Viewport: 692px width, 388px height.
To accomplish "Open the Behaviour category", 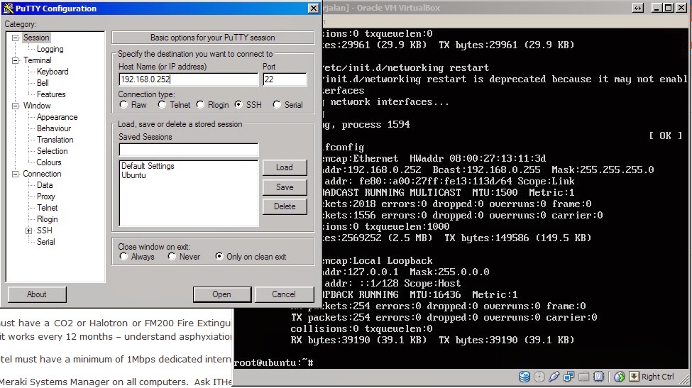I will [54, 128].
